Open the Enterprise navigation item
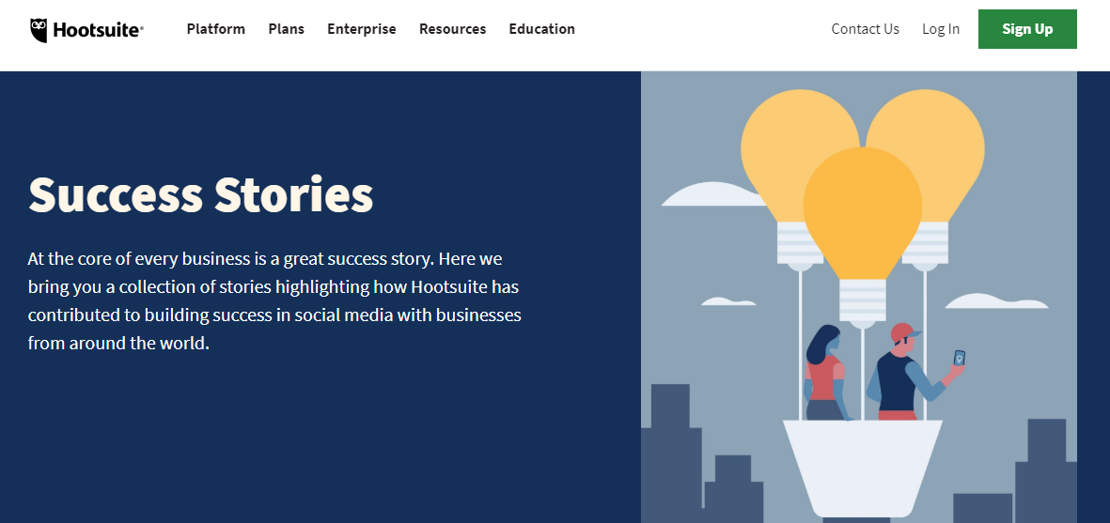 click(362, 29)
